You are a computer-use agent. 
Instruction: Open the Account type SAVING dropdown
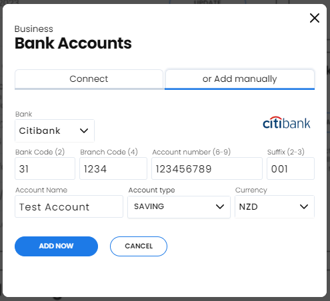click(179, 207)
